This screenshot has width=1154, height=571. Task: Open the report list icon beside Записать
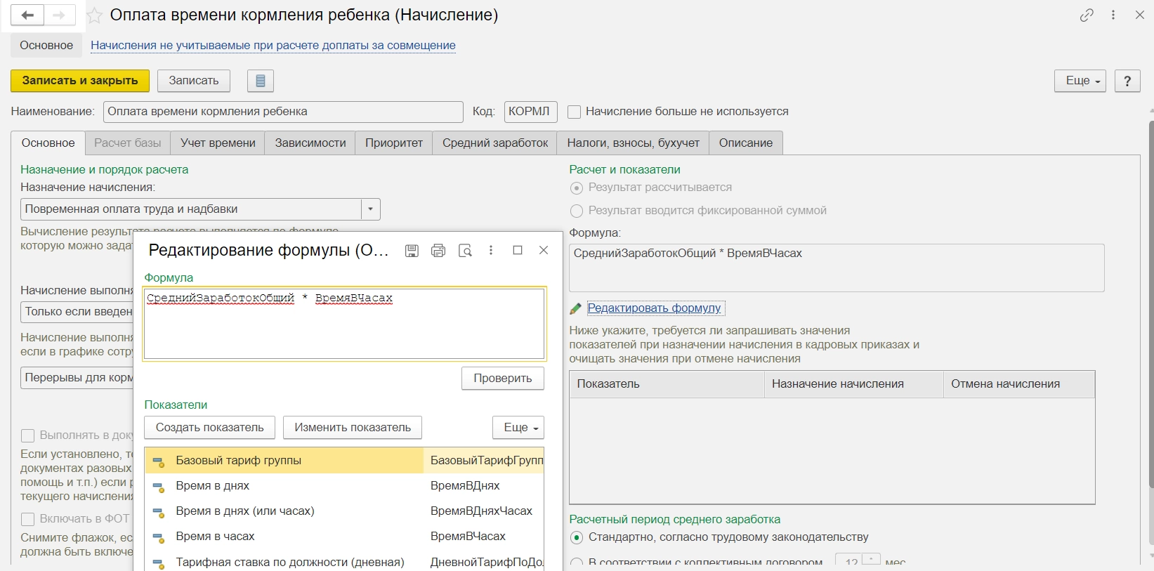260,81
